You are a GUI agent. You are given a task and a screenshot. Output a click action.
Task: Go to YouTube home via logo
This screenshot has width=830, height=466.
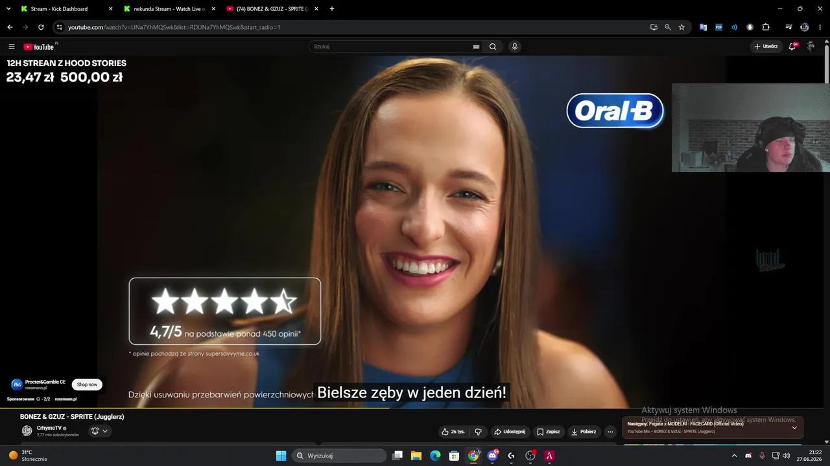39,47
